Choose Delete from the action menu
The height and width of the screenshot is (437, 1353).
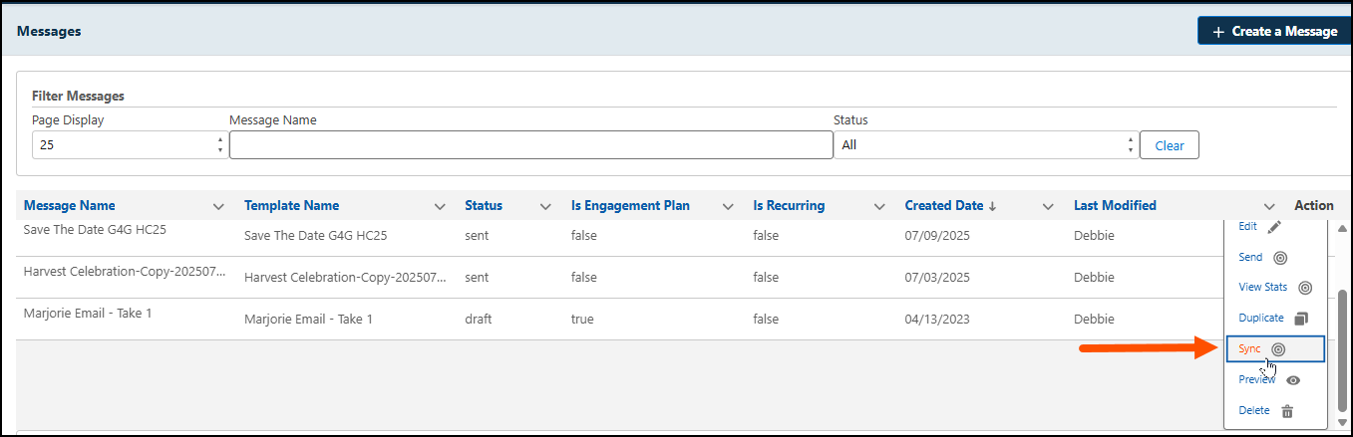pos(1254,410)
